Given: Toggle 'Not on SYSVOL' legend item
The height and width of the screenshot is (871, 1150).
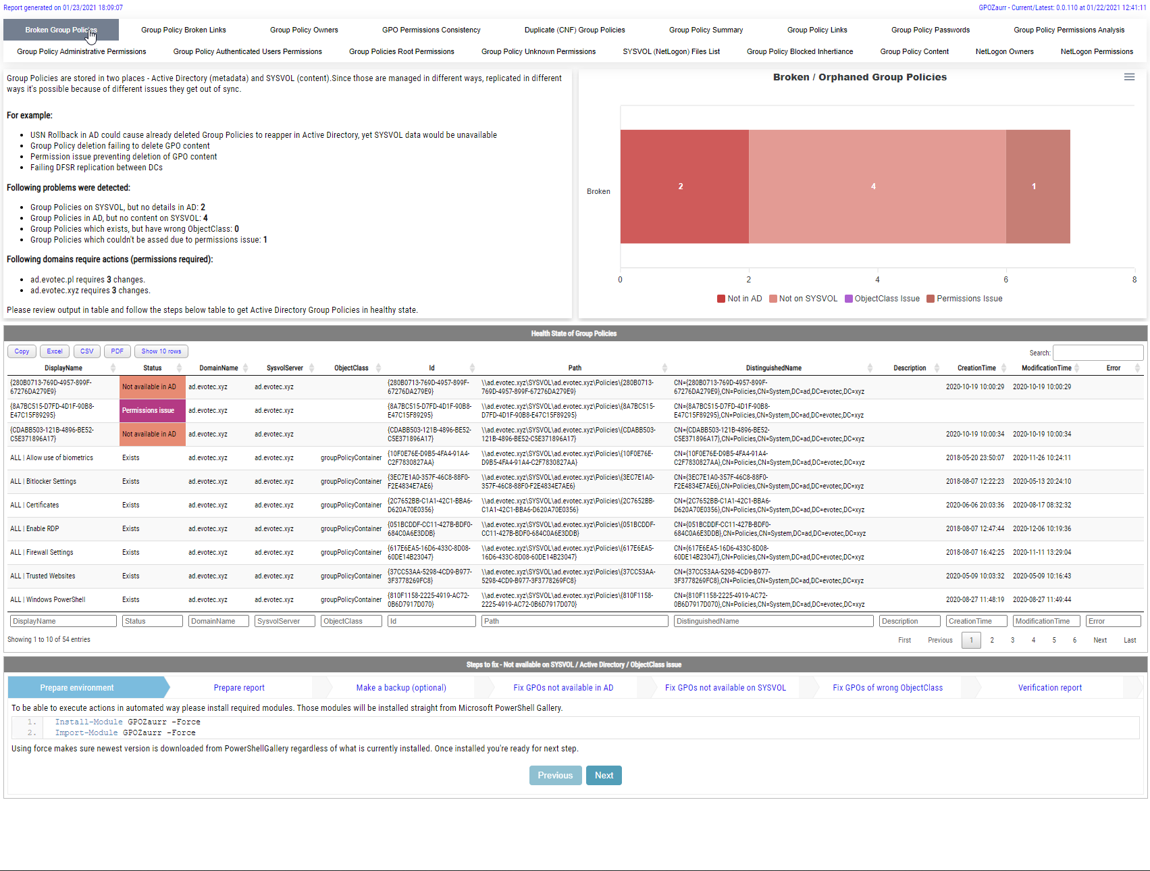Looking at the screenshot, I should (808, 298).
